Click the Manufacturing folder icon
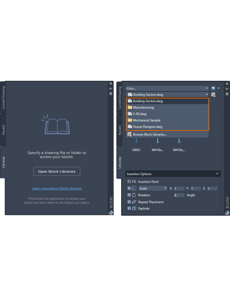230x297 pixels. [x=130, y=107]
